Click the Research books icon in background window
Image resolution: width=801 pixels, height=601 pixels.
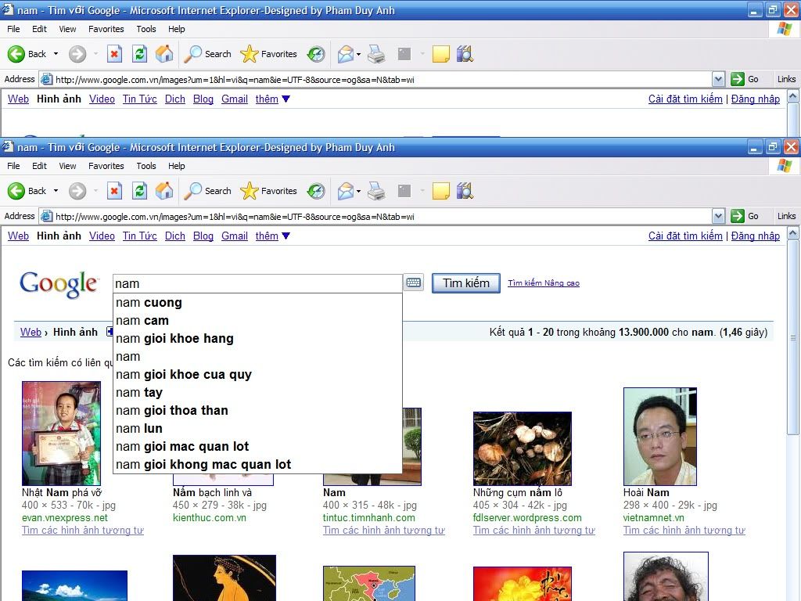click(465, 54)
